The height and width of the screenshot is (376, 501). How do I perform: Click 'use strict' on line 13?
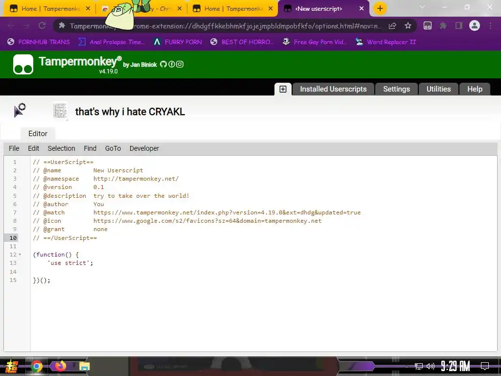[x=68, y=263]
